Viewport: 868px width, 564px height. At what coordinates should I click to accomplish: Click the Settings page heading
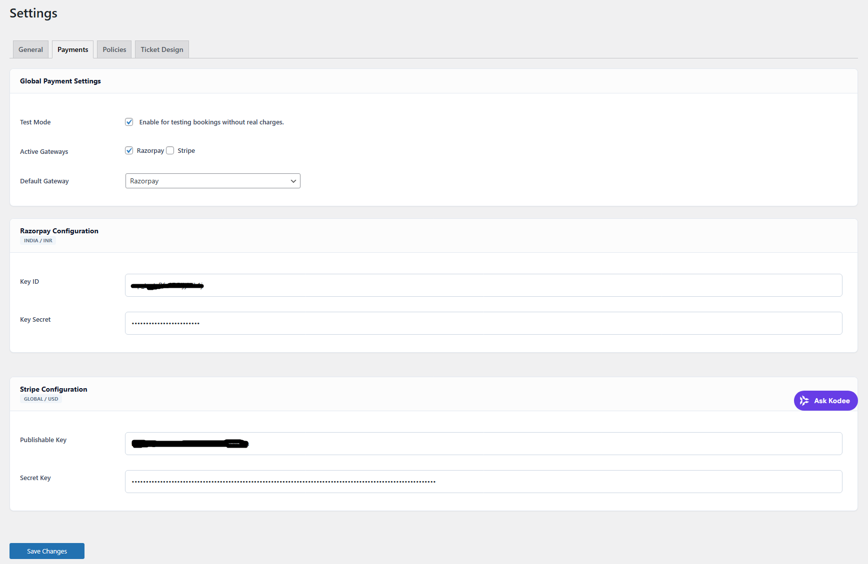(33, 13)
